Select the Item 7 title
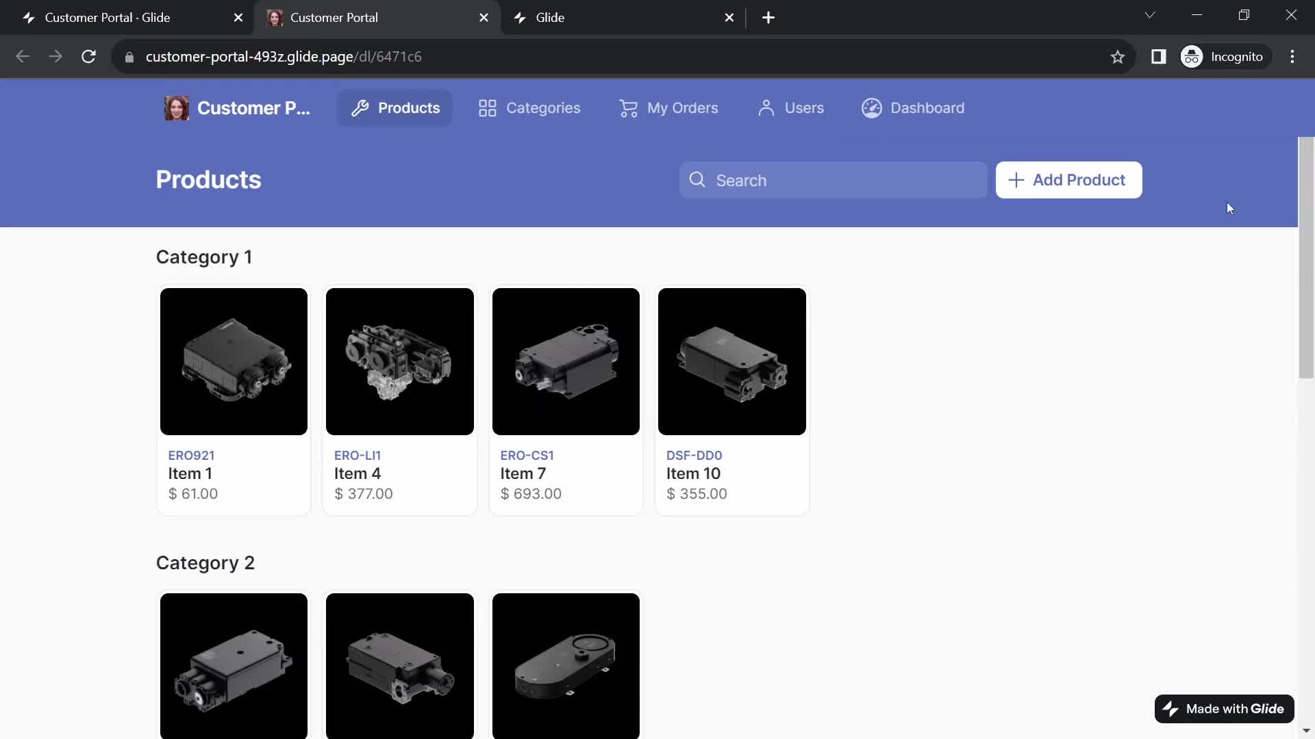1315x739 pixels. pyautogui.click(x=523, y=474)
